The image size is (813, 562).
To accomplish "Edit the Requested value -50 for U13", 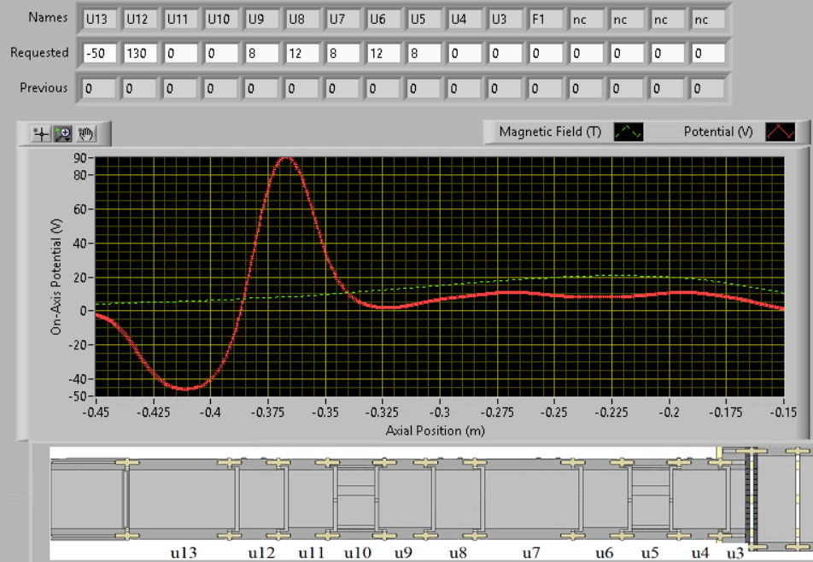I will point(99,53).
